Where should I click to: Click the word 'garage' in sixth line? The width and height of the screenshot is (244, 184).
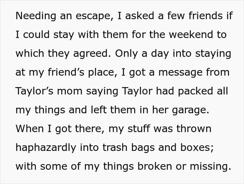tap(189, 110)
